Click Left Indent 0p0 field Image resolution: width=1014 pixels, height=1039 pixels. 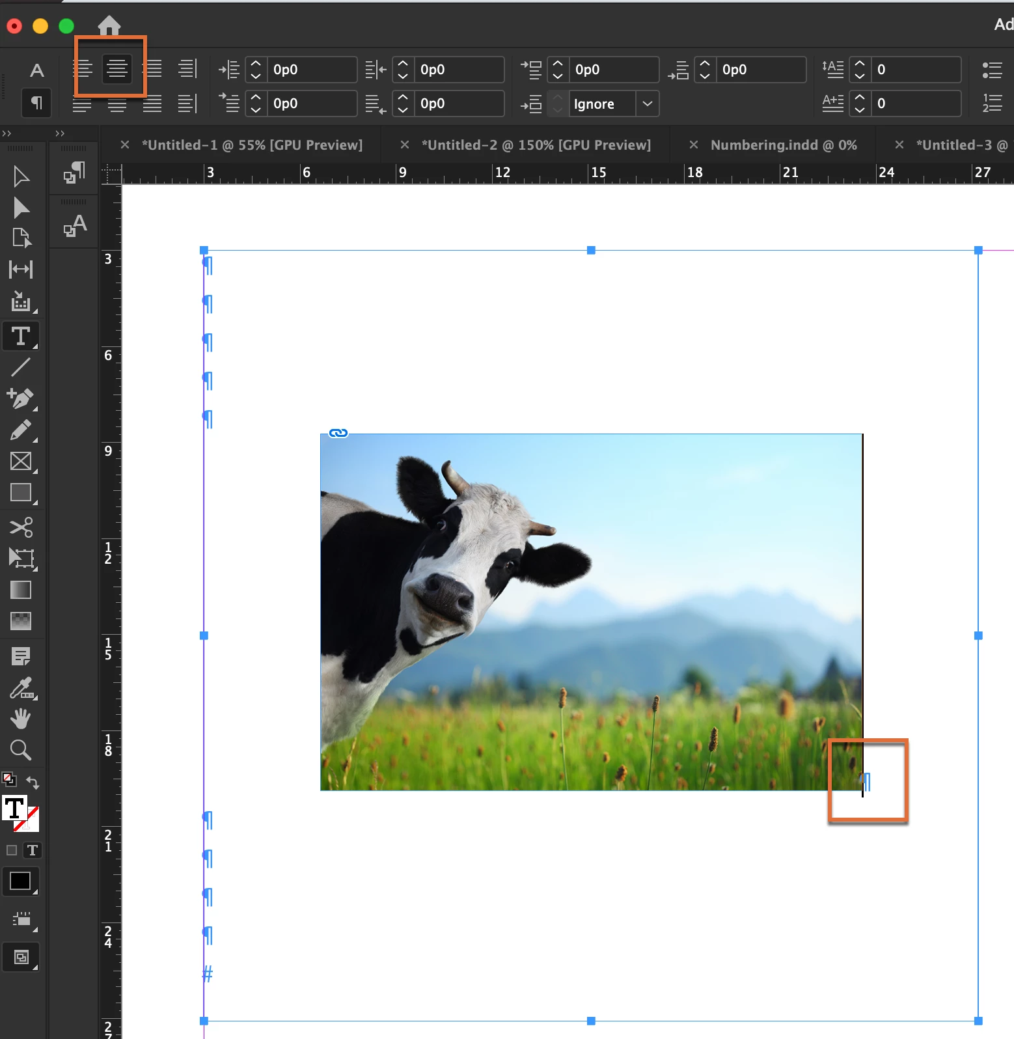pyautogui.click(x=311, y=70)
